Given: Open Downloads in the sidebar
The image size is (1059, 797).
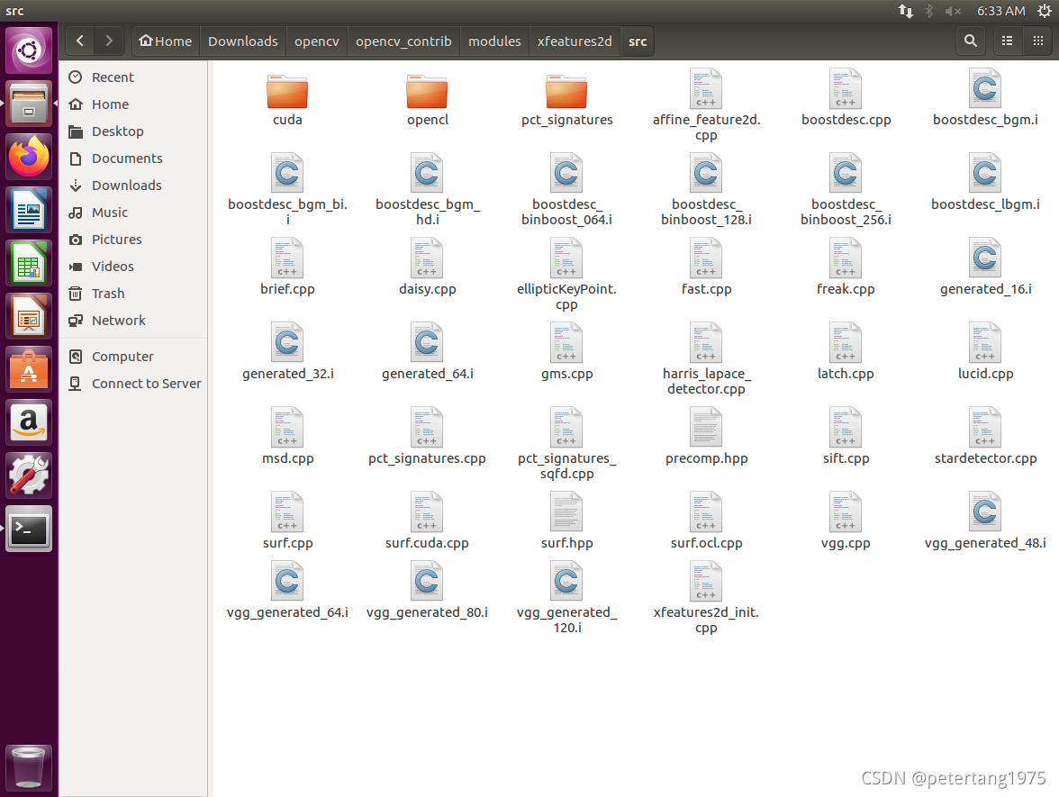Looking at the screenshot, I should pos(133,186).
